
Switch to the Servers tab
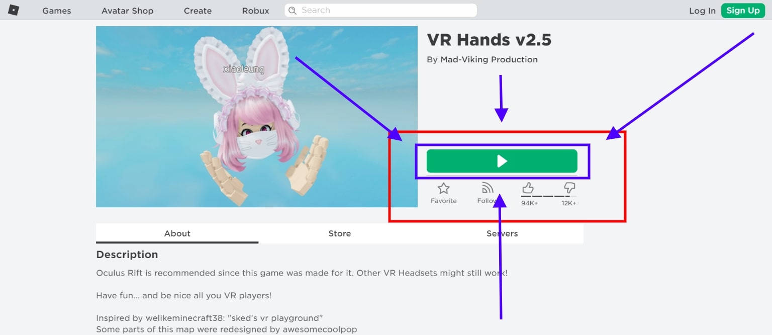click(x=502, y=233)
